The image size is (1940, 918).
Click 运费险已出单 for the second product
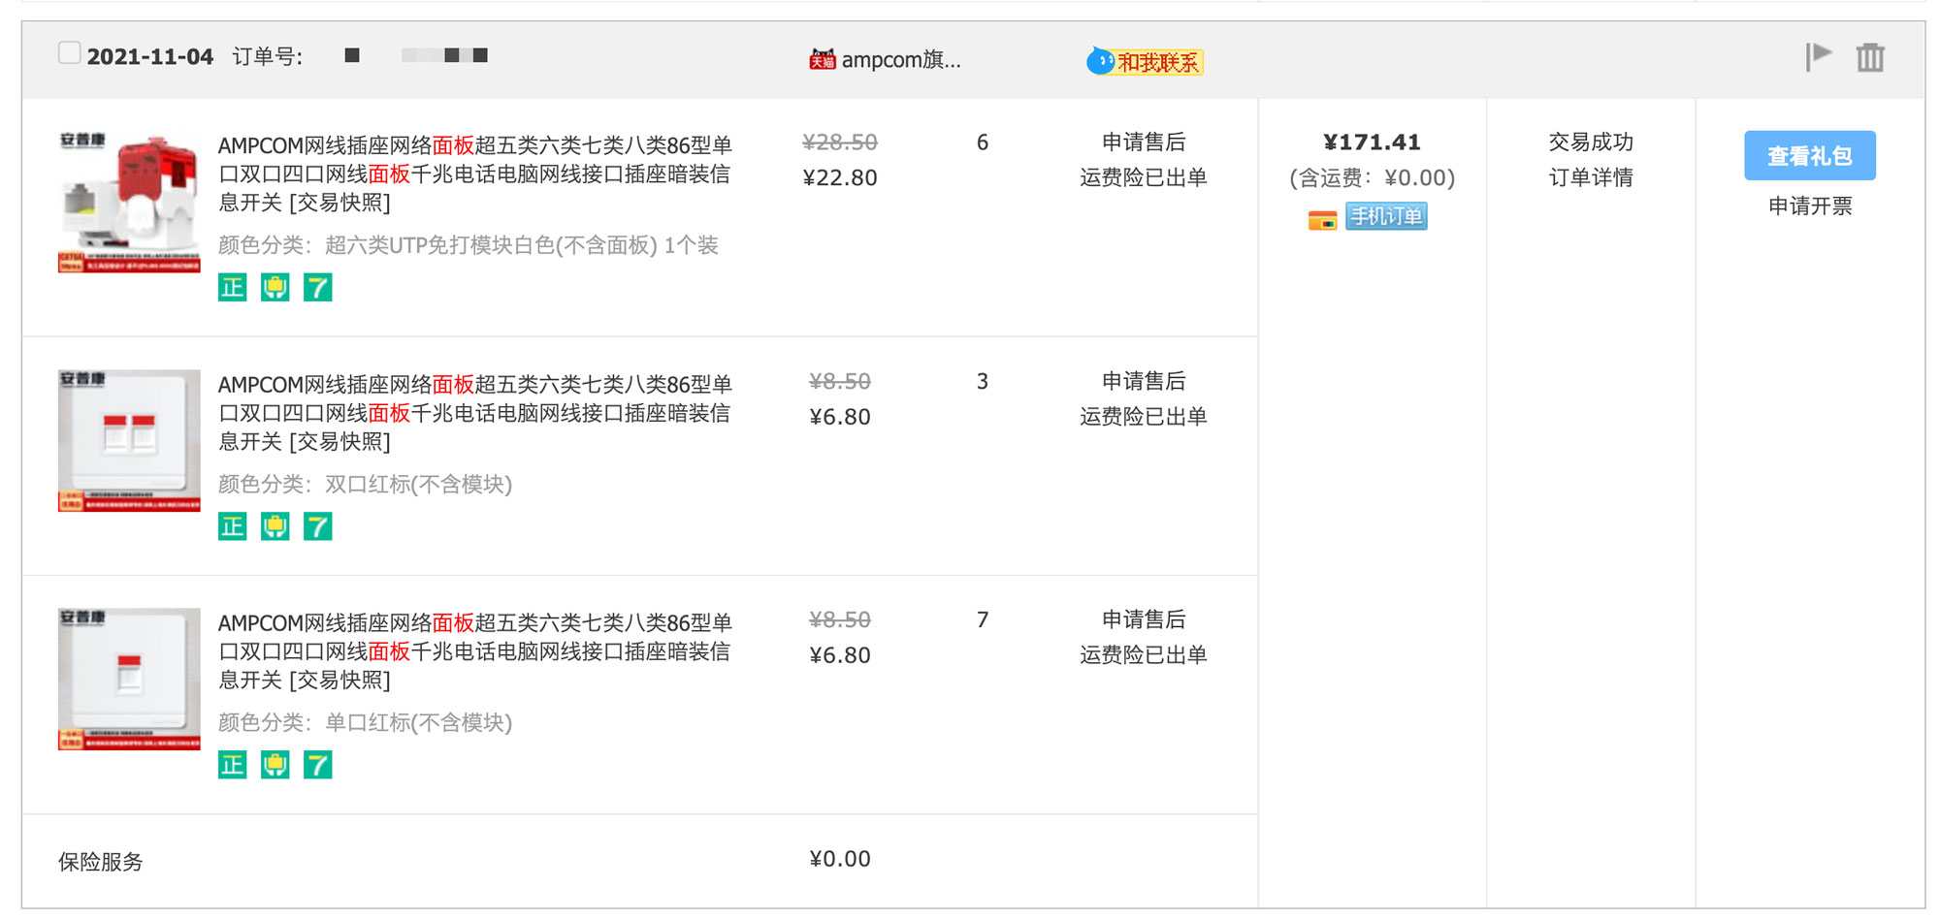coord(1143,417)
